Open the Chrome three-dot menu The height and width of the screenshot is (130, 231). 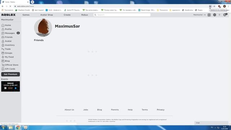point(228,6)
